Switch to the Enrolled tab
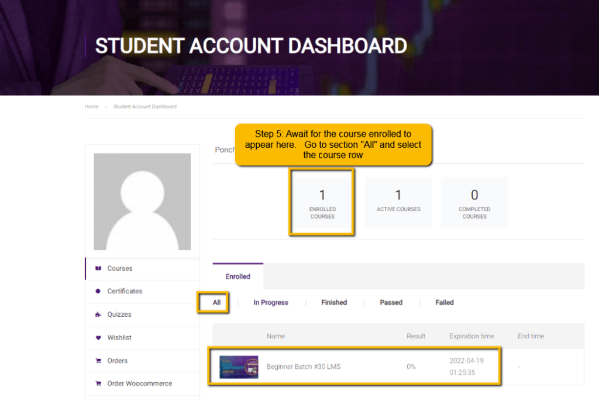The image size is (599, 401). (x=238, y=276)
